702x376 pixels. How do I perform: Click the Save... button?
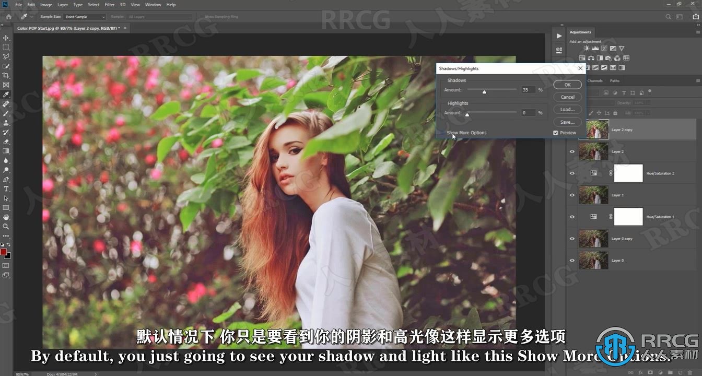tap(567, 122)
